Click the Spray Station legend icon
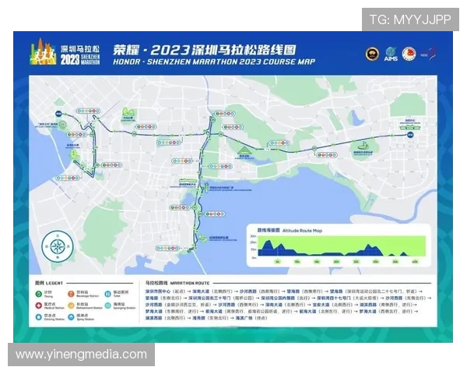467x374 pixels. (71, 317)
